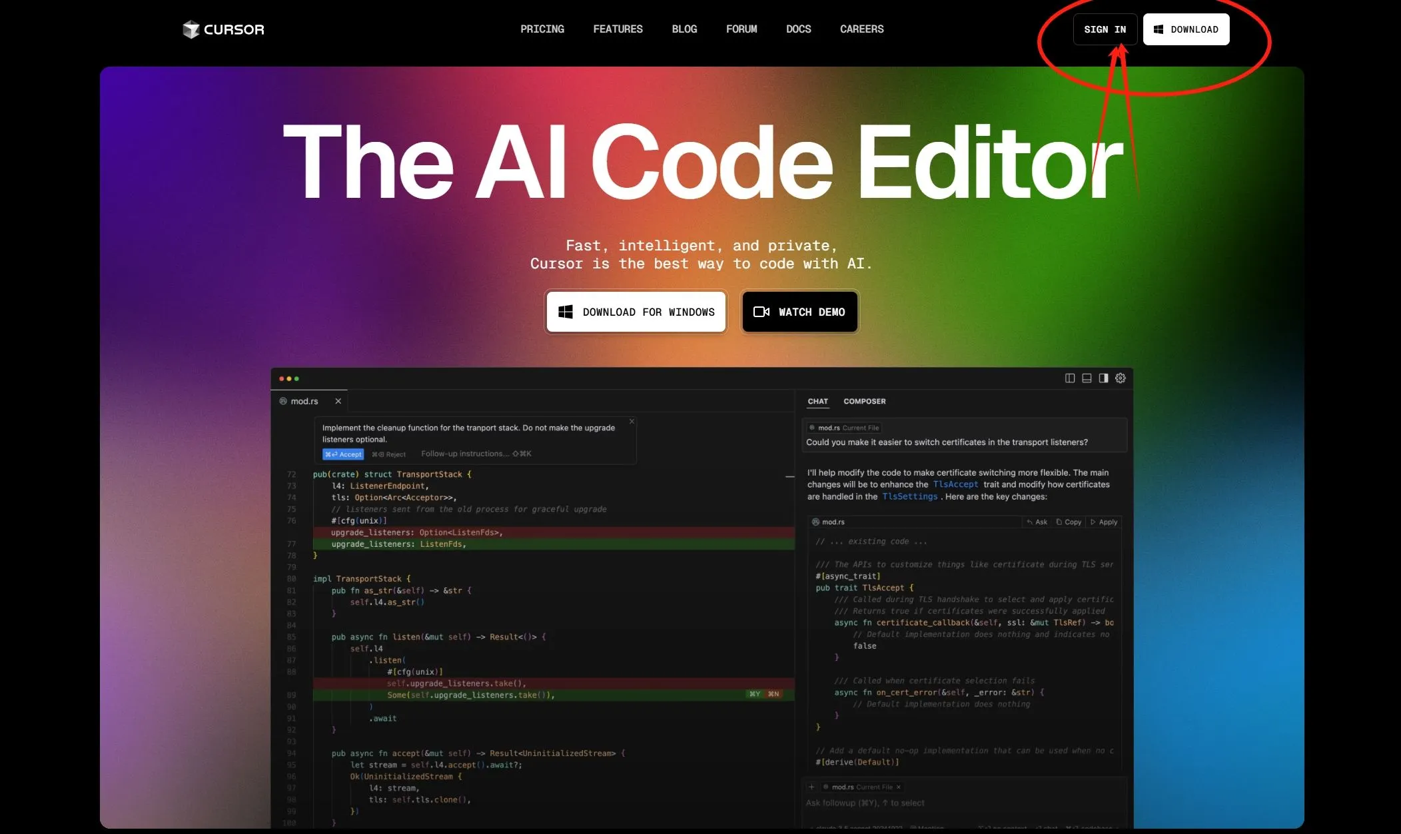This screenshot has height=834, width=1401.
Task: Open the Docs page
Action: point(798,29)
